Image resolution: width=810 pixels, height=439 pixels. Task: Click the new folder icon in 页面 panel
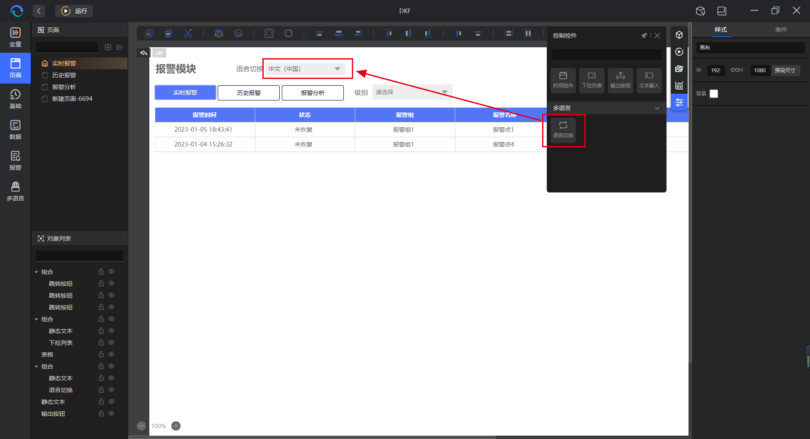pyautogui.click(x=120, y=47)
